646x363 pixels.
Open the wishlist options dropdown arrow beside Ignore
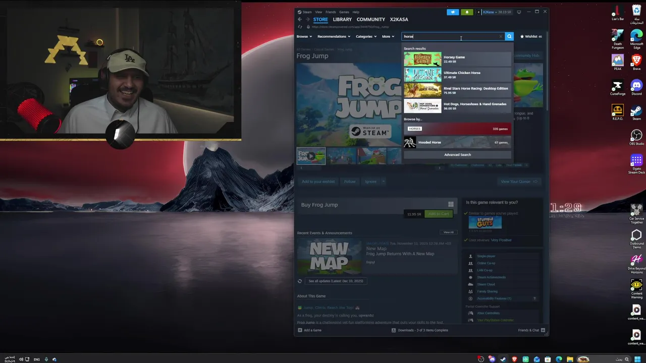pyautogui.click(x=383, y=181)
